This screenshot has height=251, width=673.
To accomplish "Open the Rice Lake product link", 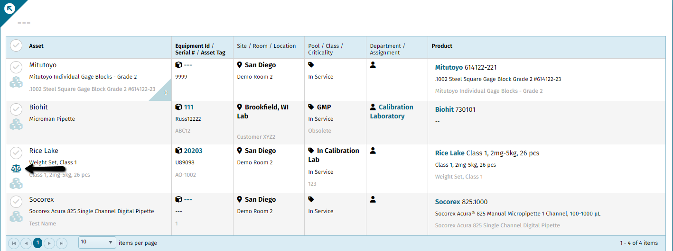I will pyautogui.click(x=450, y=153).
